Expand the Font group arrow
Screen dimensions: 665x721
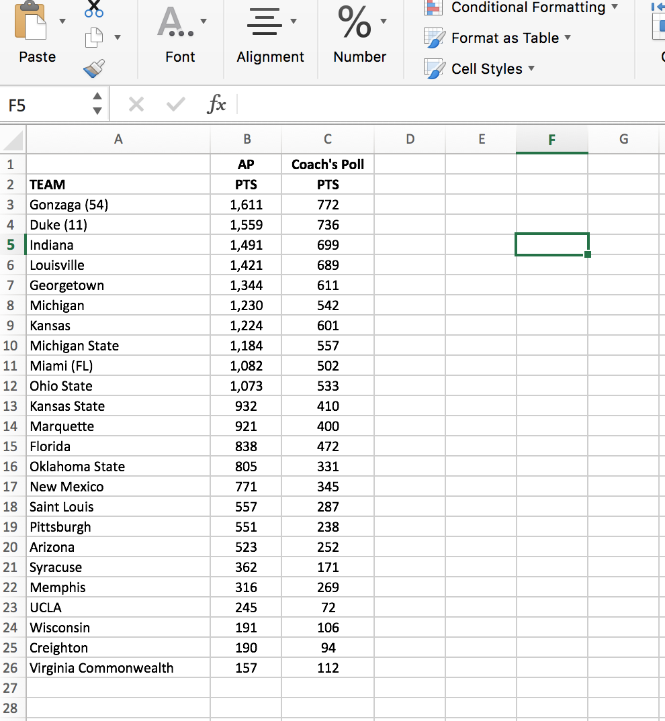pos(204,21)
